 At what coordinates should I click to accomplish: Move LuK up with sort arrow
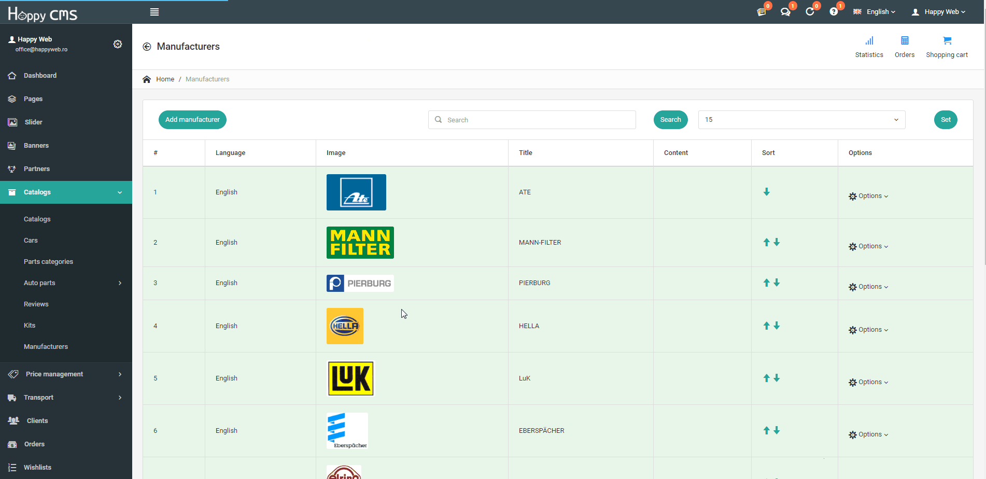click(767, 378)
